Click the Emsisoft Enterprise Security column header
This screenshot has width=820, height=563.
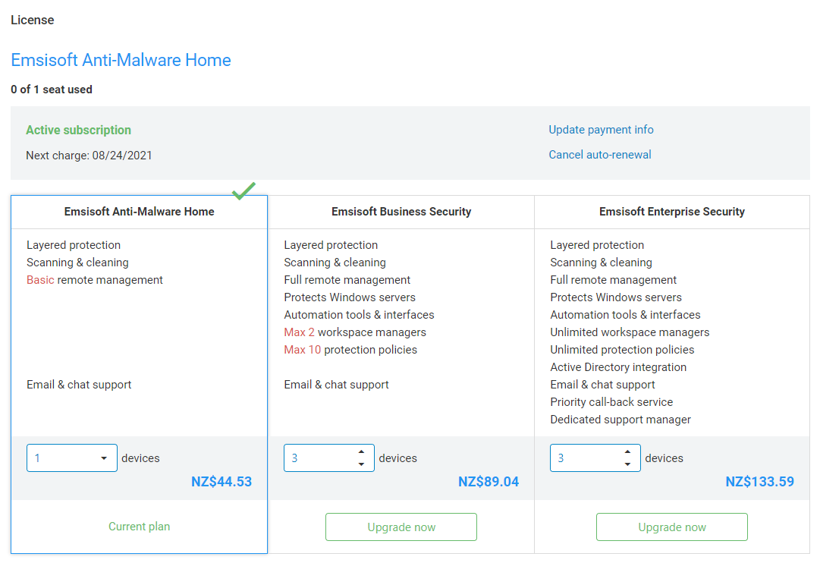(x=671, y=212)
